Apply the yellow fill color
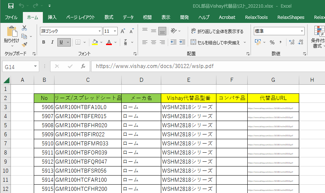Viewport: 325px width, 193px height. (x=95, y=42)
